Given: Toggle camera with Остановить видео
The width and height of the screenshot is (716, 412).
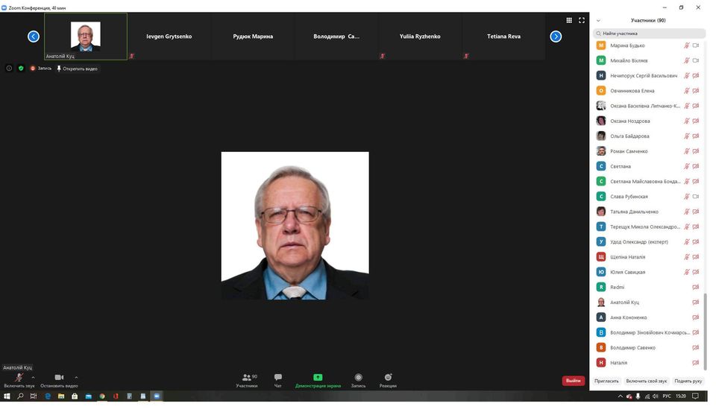Looking at the screenshot, I should coord(59,378).
